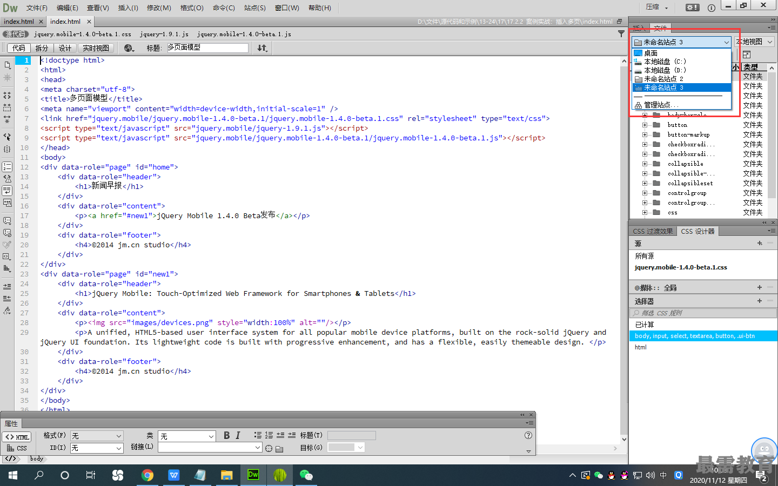Open the 帮助(H) menu
Screen dimensions: 778x486
pyautogui.click(x=319, y=8)
